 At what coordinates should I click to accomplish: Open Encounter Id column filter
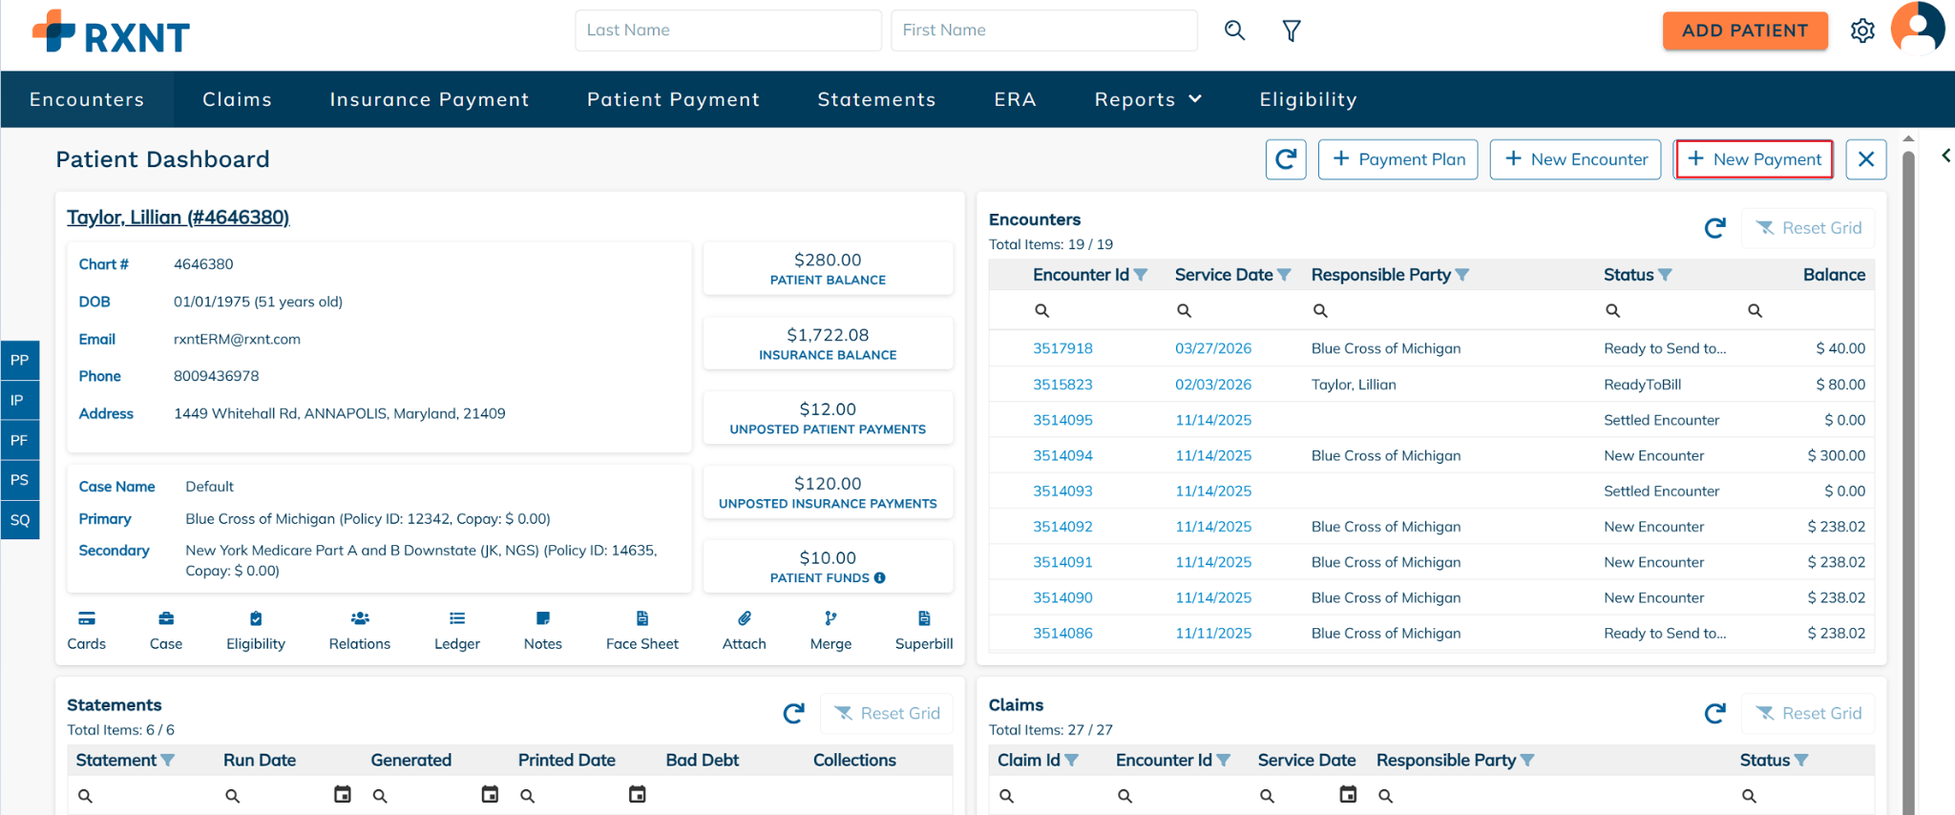point(1141,275)
